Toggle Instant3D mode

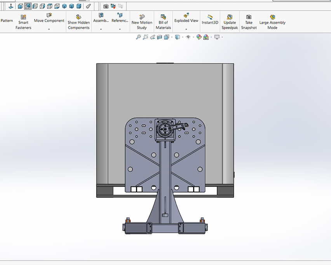(210, 20)
